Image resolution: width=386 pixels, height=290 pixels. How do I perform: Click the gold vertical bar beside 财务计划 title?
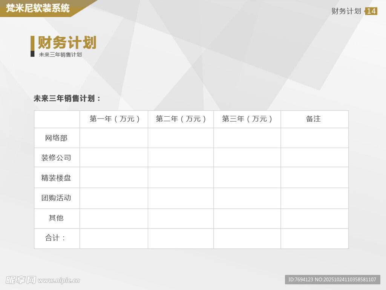pyautogui.click(x=33, y=43)
